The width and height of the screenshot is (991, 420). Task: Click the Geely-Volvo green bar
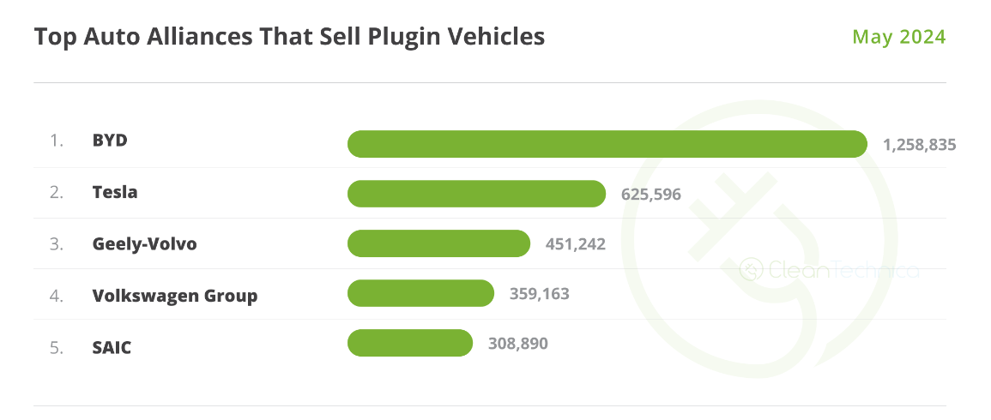click(x=438, y=243)
